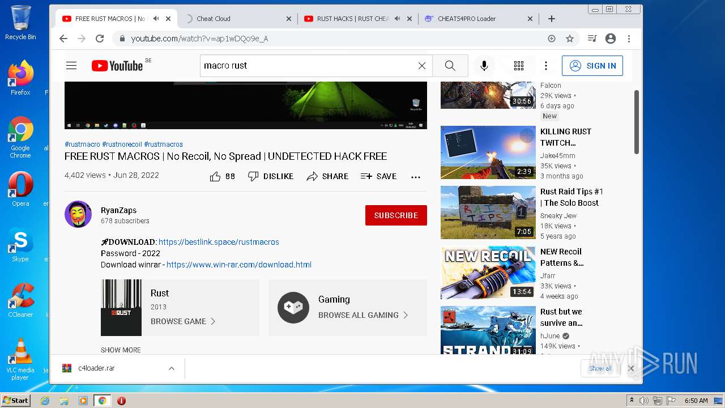Expand c4loader.rar download options arrow

coord(171,368)
